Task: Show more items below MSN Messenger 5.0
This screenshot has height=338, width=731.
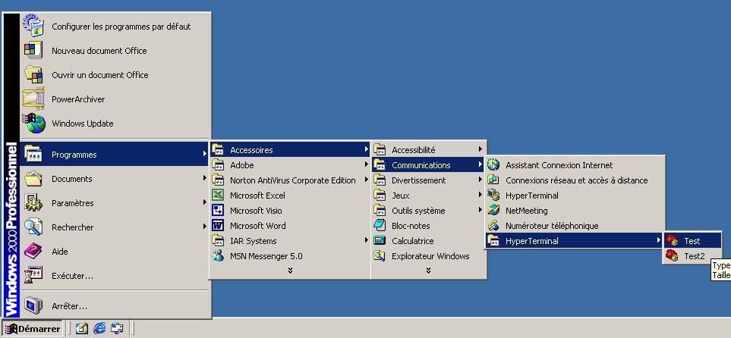Action: [290, 270]
